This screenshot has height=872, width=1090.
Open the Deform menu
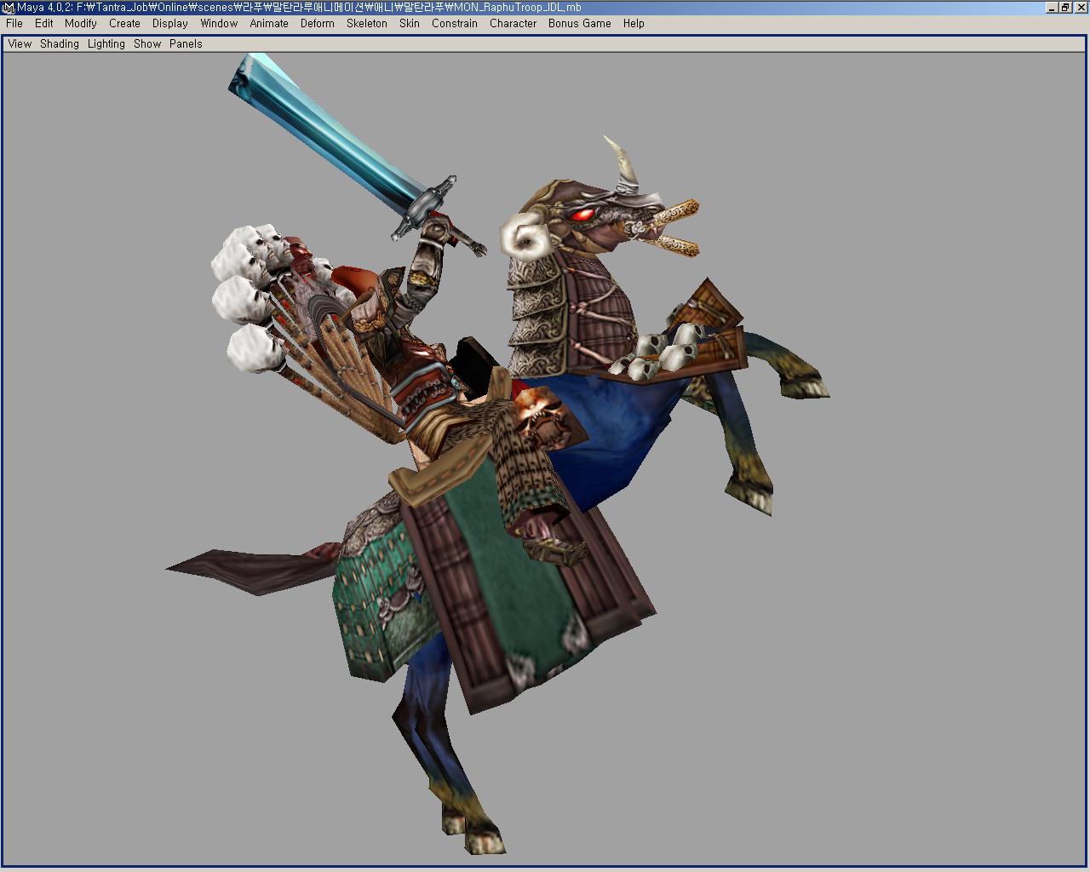(317, 24)
